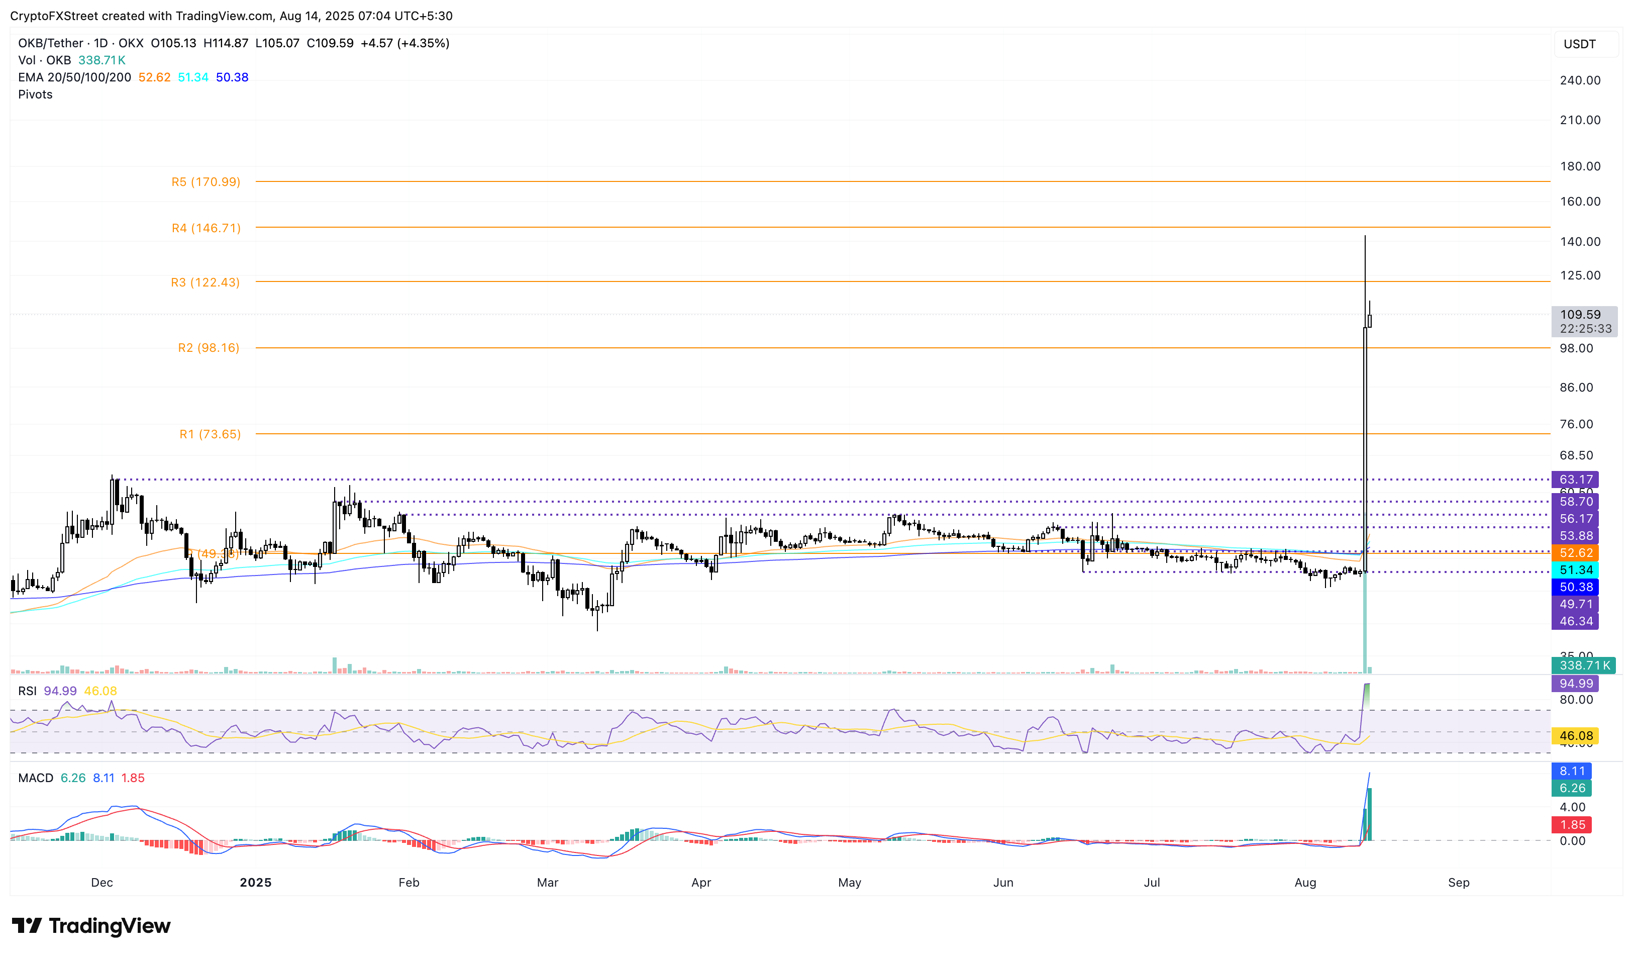The width and height of the screenshot is (1633, 956).
Task: Click the R1 (73.65) pivot label
Action: [210, 434]
